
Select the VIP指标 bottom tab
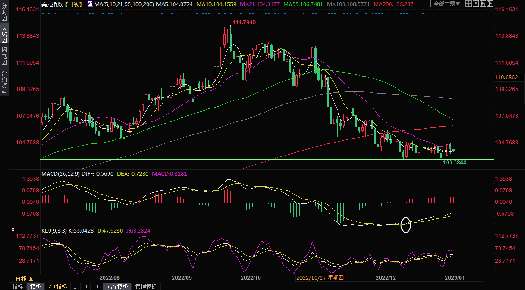[x=57, y=286]
